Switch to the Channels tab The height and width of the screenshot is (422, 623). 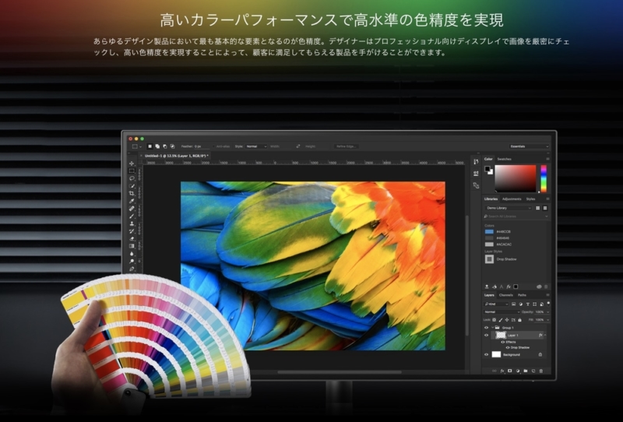(505, 295)
